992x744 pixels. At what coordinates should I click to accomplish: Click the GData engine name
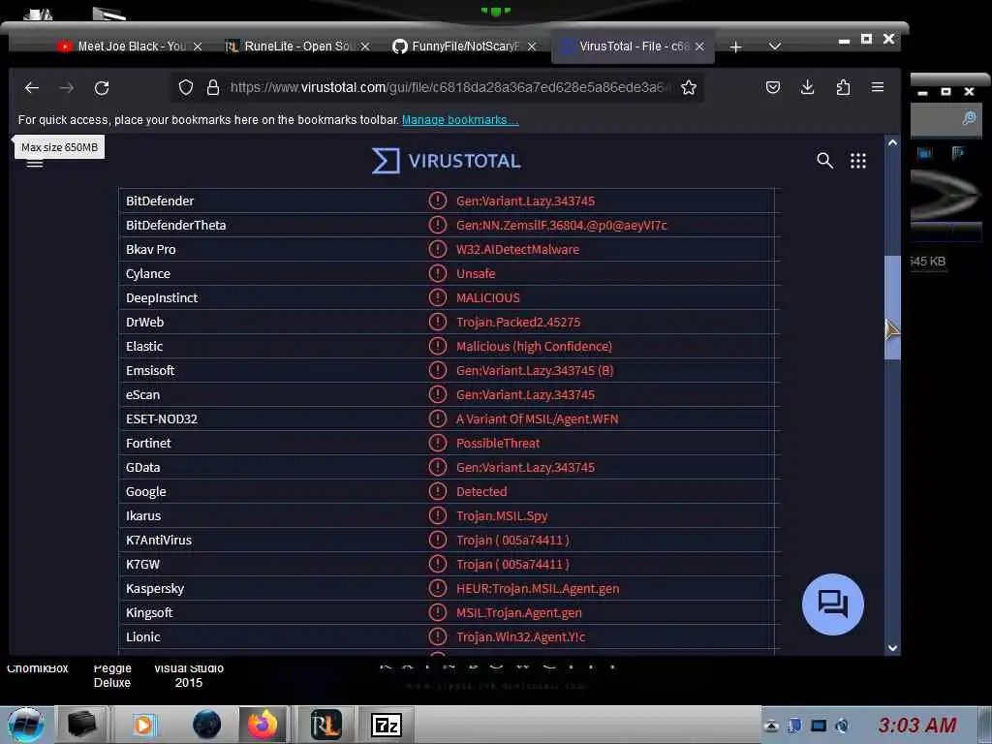pyautogui.click(x=143, y=468)
